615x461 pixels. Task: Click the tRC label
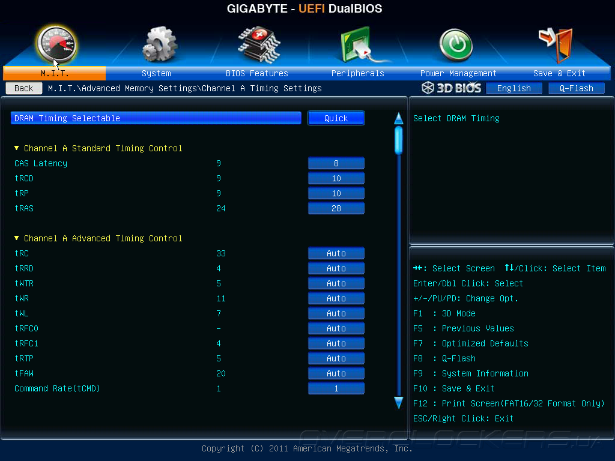click(22, 253)
